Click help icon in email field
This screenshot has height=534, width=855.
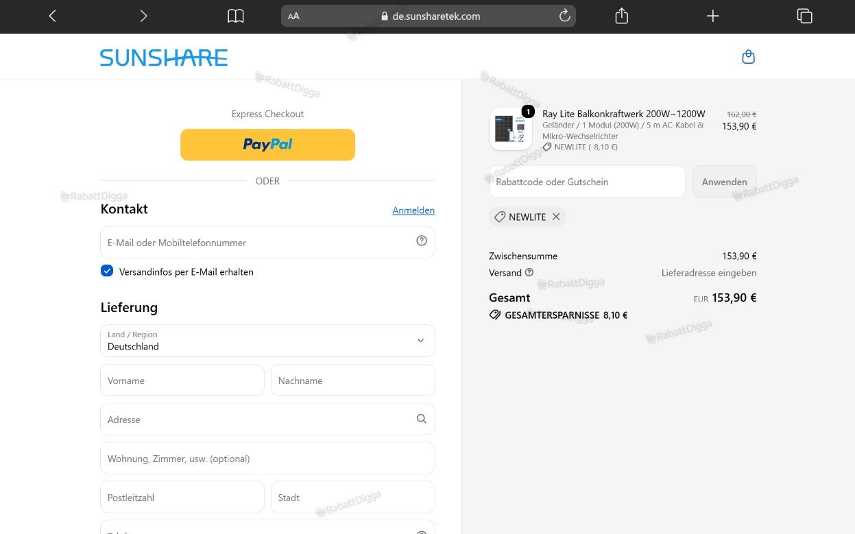(422, 241)
